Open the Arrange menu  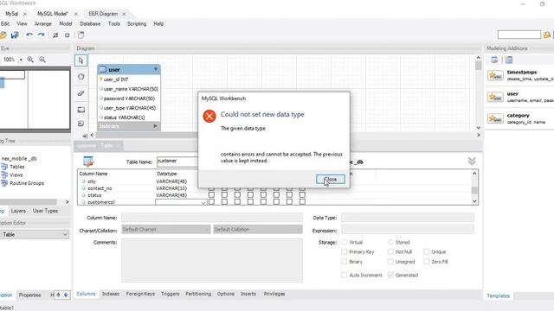pos(43,23)
